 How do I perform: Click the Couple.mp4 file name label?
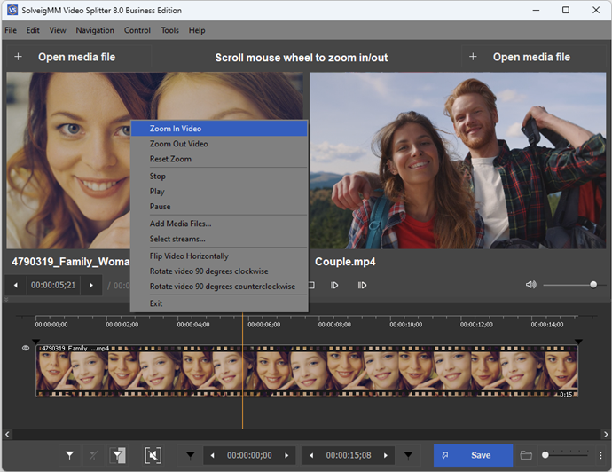tap(345, 262)
